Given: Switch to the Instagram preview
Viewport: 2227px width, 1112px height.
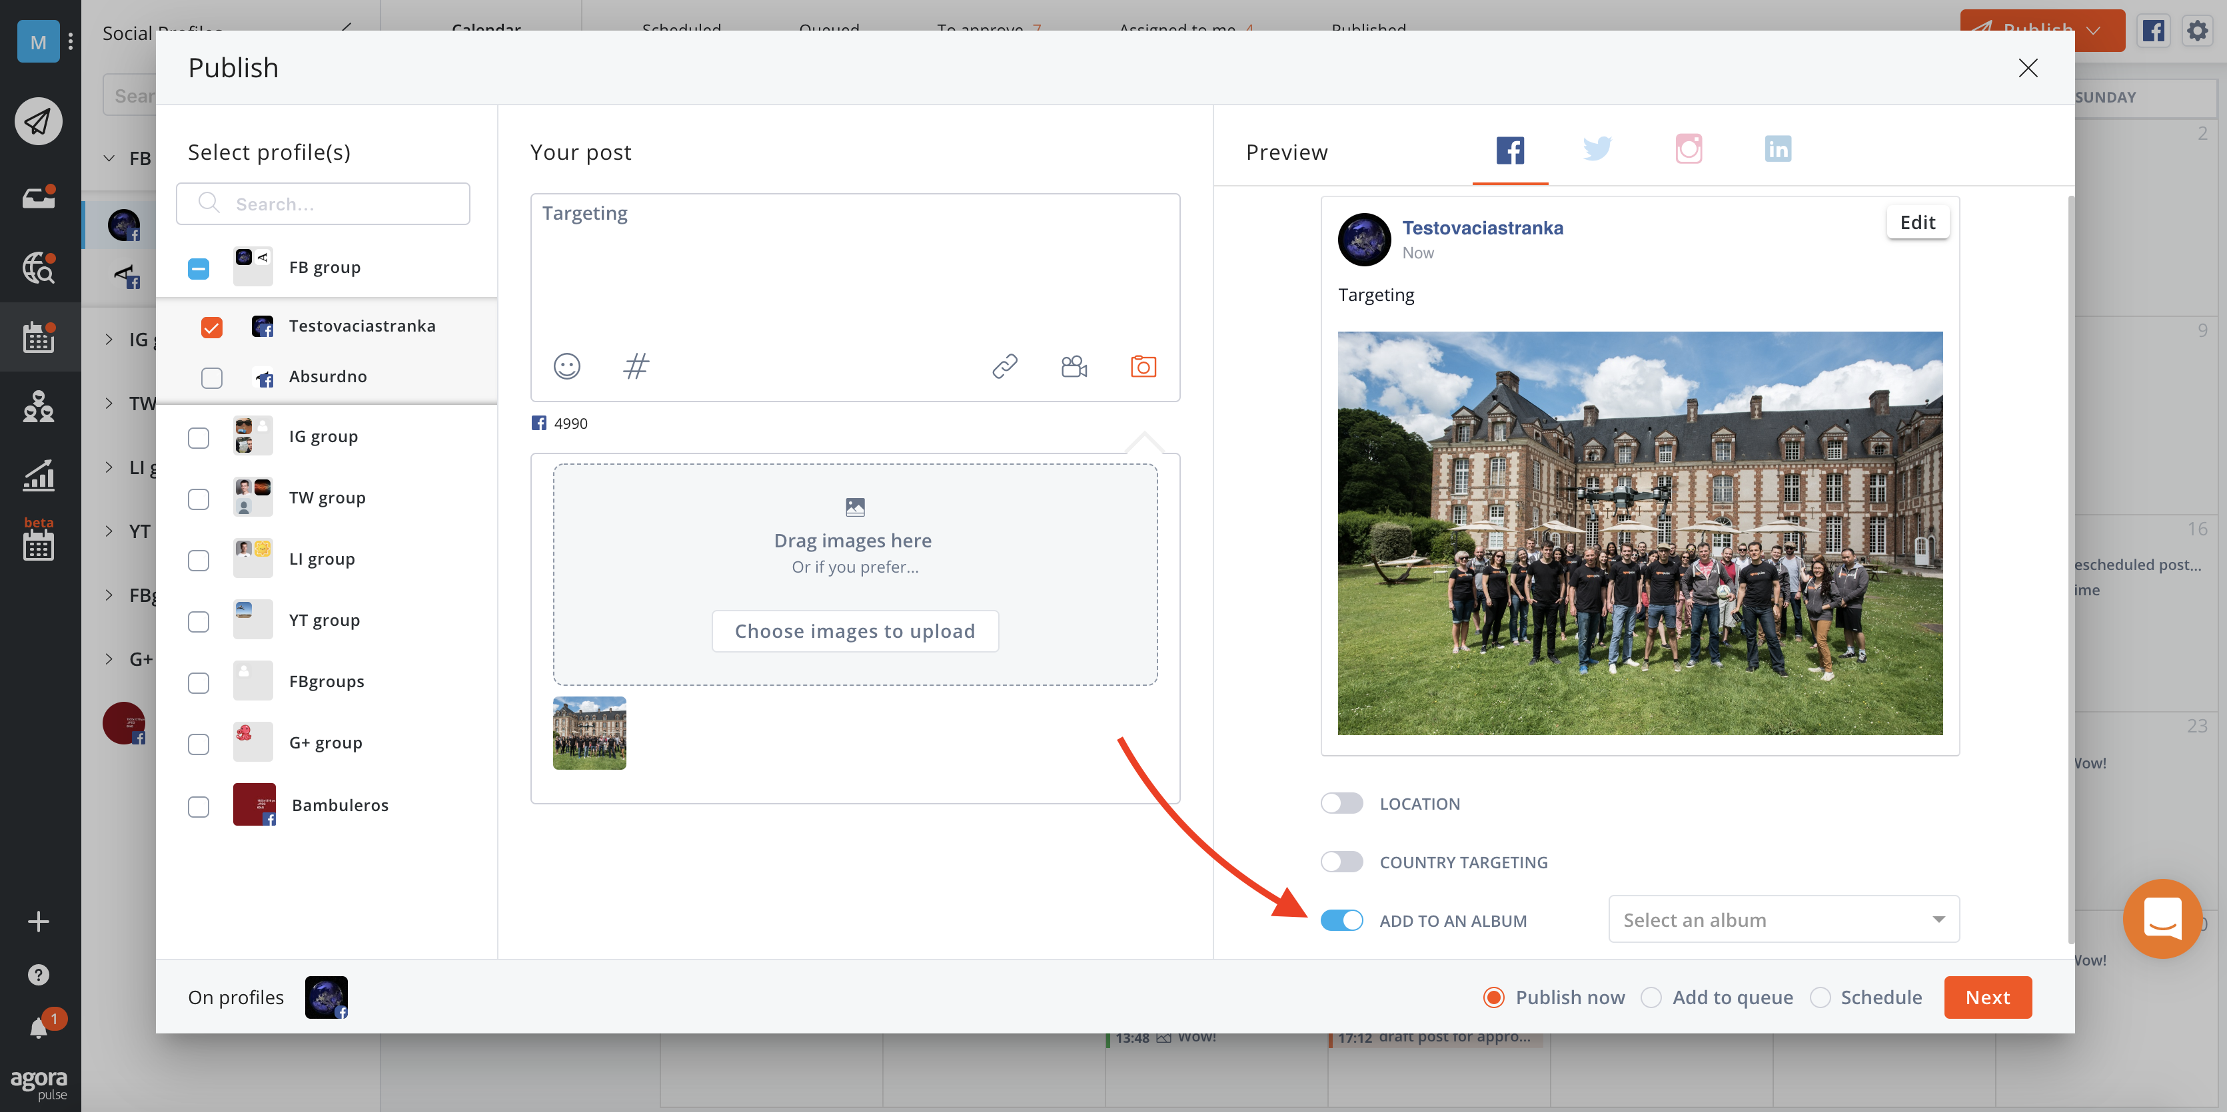Looking at the screenshot, I should pyautogui.click(x=1687, y=148).
